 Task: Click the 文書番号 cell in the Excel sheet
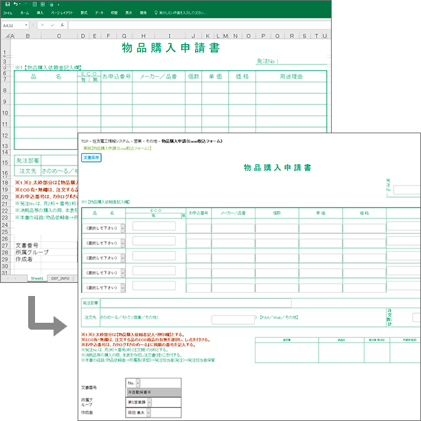coord(27,245)
